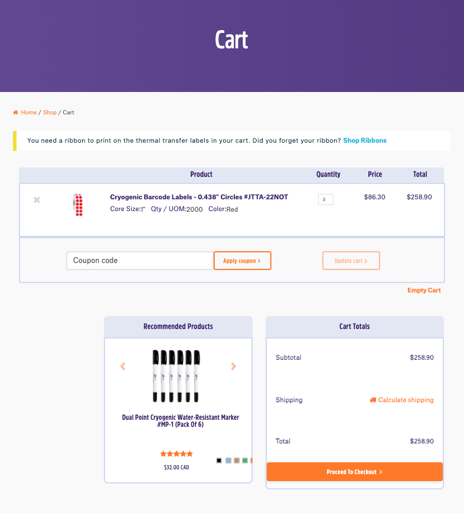
Task: Click the five-star rating
Action: 176,453
